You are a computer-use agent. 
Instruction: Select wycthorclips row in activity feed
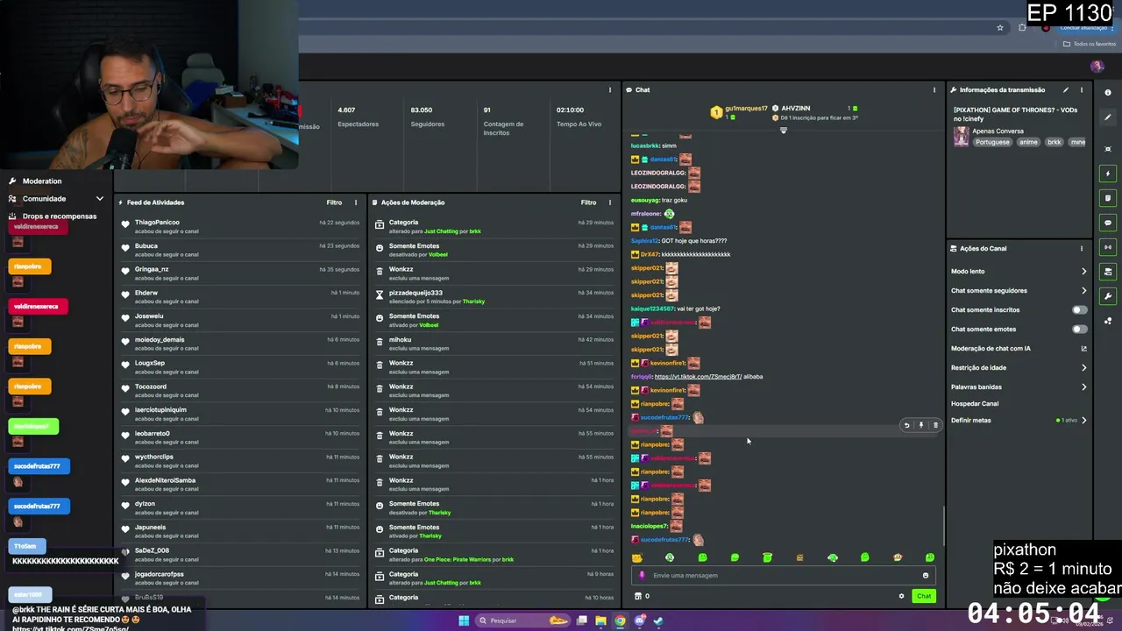[241, 460]
